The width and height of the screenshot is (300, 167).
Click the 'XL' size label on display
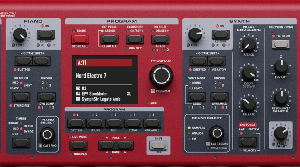tap(129, 94)
